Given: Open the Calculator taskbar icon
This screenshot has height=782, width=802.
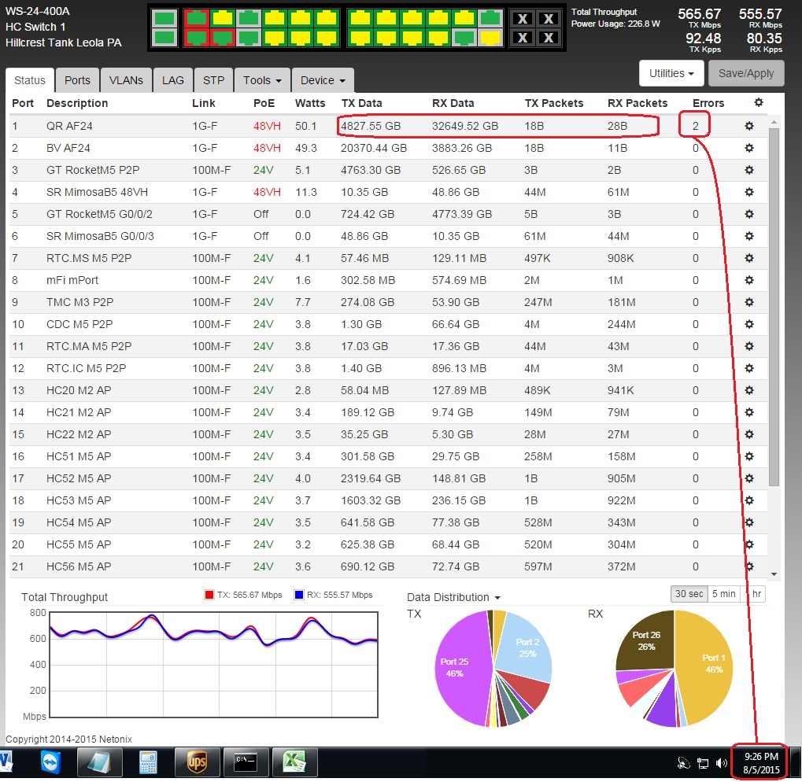Looking at the screenshot, I should point(148,762).
